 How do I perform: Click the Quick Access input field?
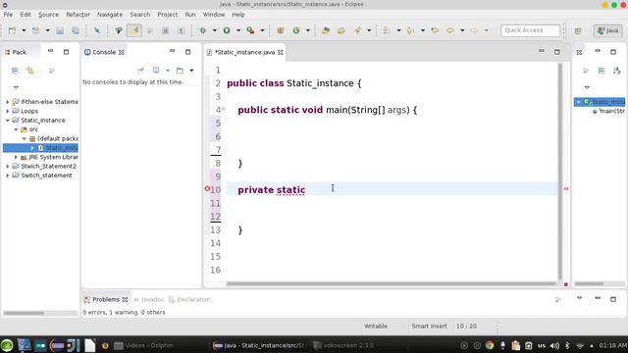pyautogui.click(x=530, y=30)
